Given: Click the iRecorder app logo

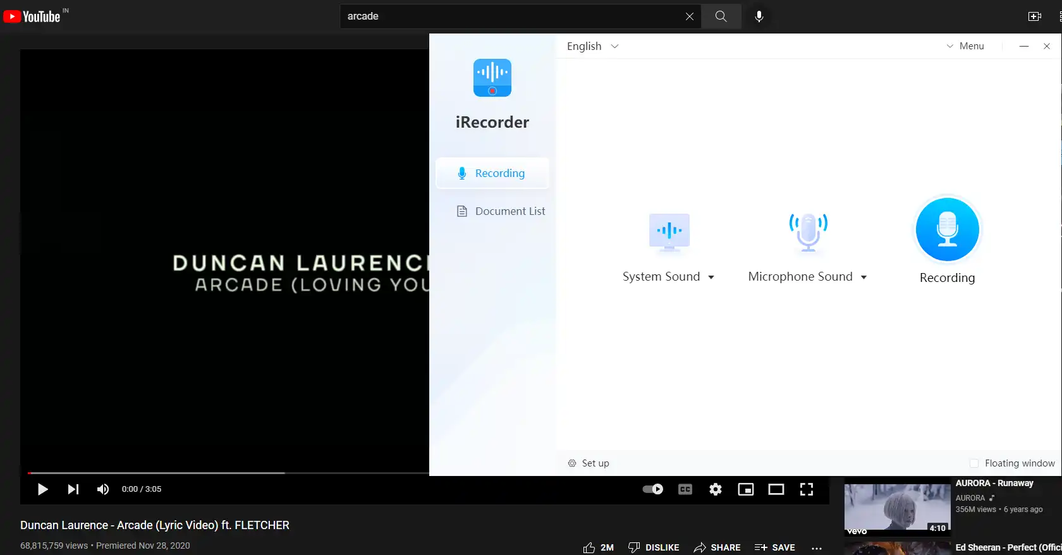Looking at the screenshot, I should pyautogui.click(x=492, y=78).
